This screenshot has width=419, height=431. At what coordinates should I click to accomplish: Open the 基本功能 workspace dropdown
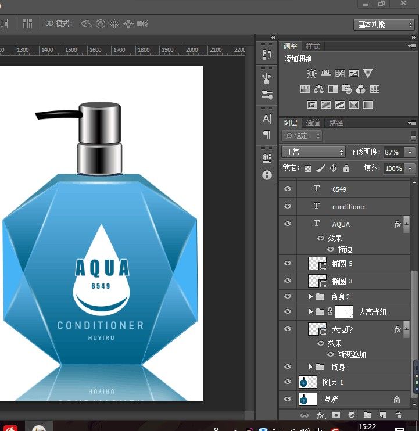(x=384, y=24)
